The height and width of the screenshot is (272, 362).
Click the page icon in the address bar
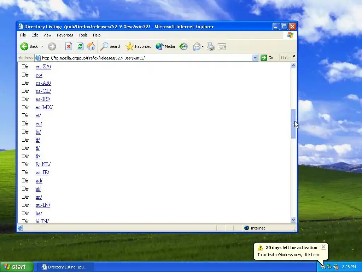[38, 58]
